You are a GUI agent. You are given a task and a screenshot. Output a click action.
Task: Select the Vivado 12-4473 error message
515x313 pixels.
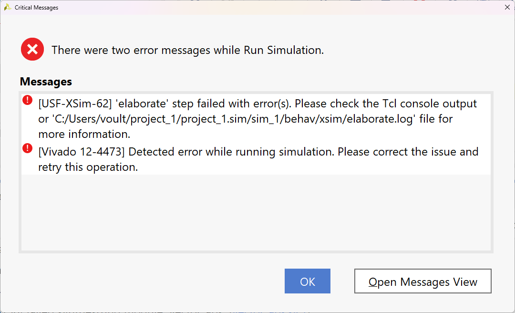point(257,159)
